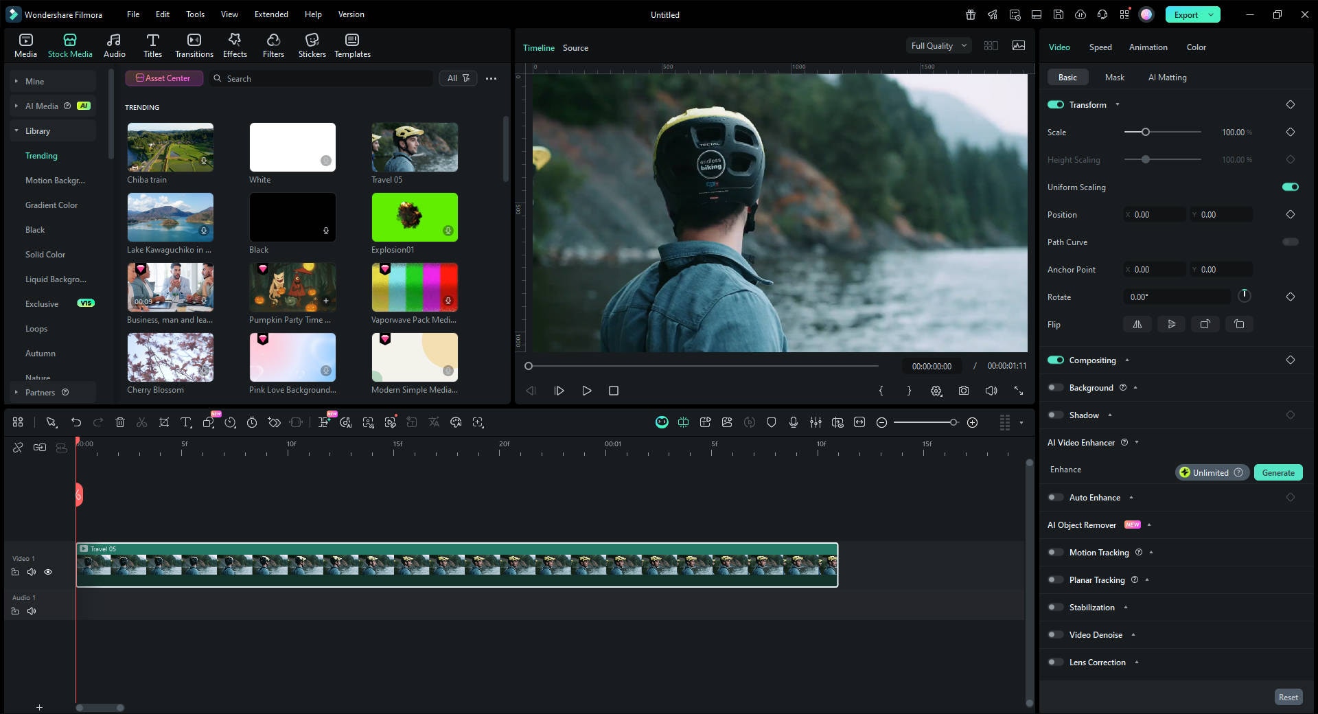Open the Full Quality dropdown
This screenshot has width=1318, height=714.
pos(938,45)
